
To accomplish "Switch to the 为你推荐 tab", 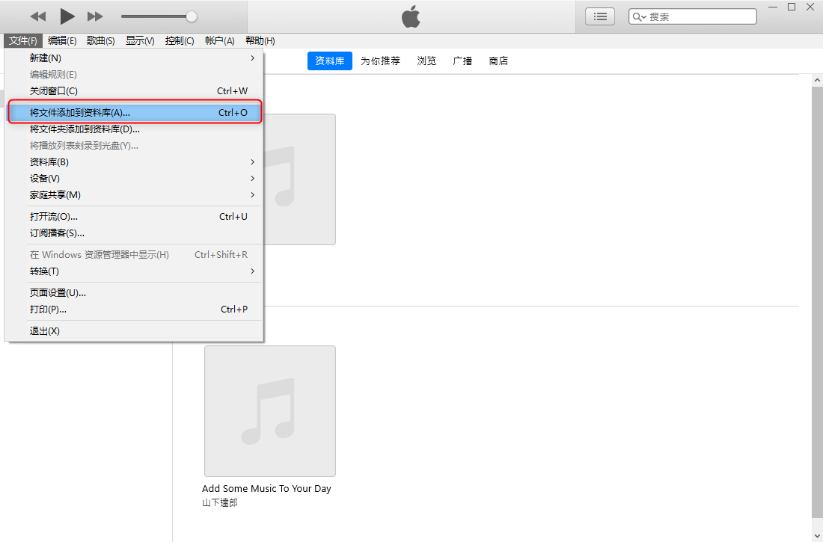I will 381,61.
